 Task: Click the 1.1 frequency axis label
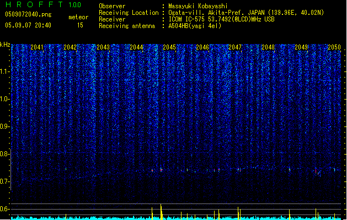pos(5,71)
